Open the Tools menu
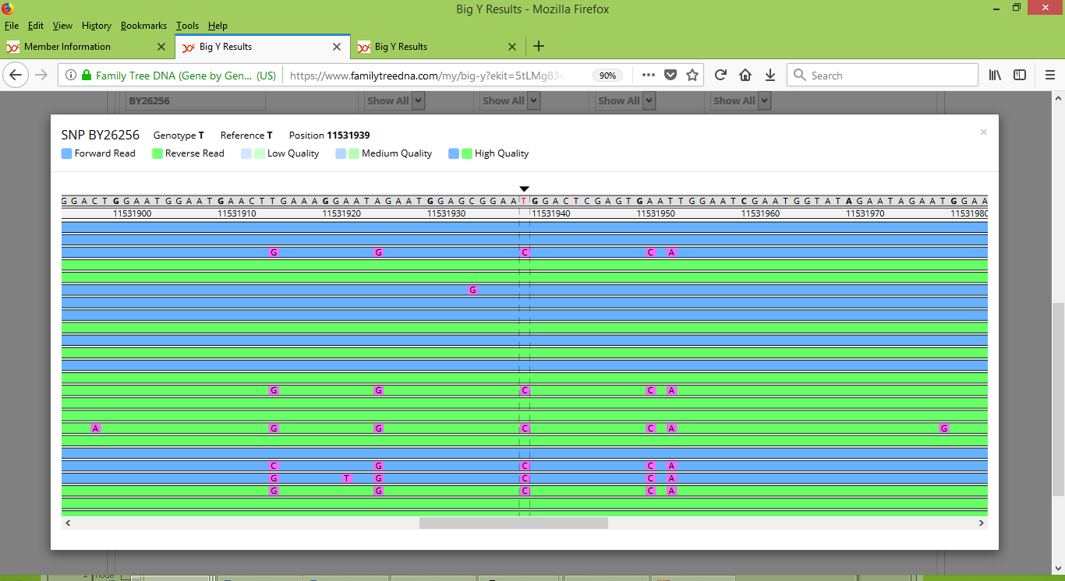The image size is (1065, 581). 187,26
